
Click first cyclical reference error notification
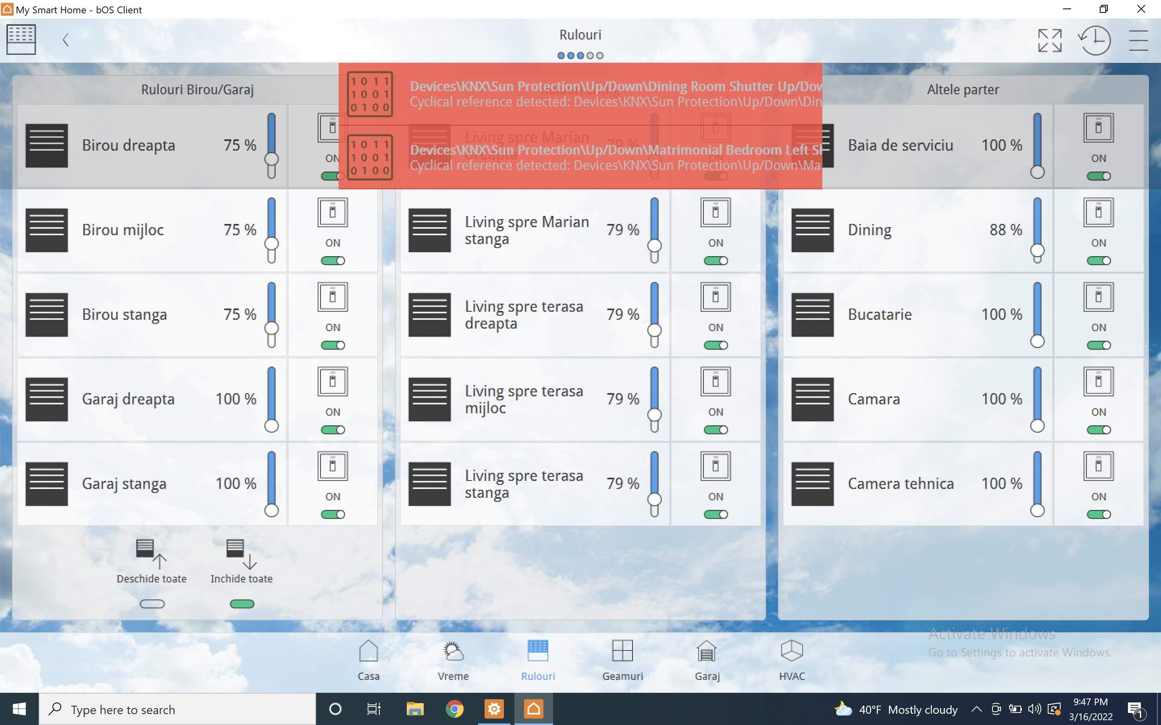tap(580, 94)
